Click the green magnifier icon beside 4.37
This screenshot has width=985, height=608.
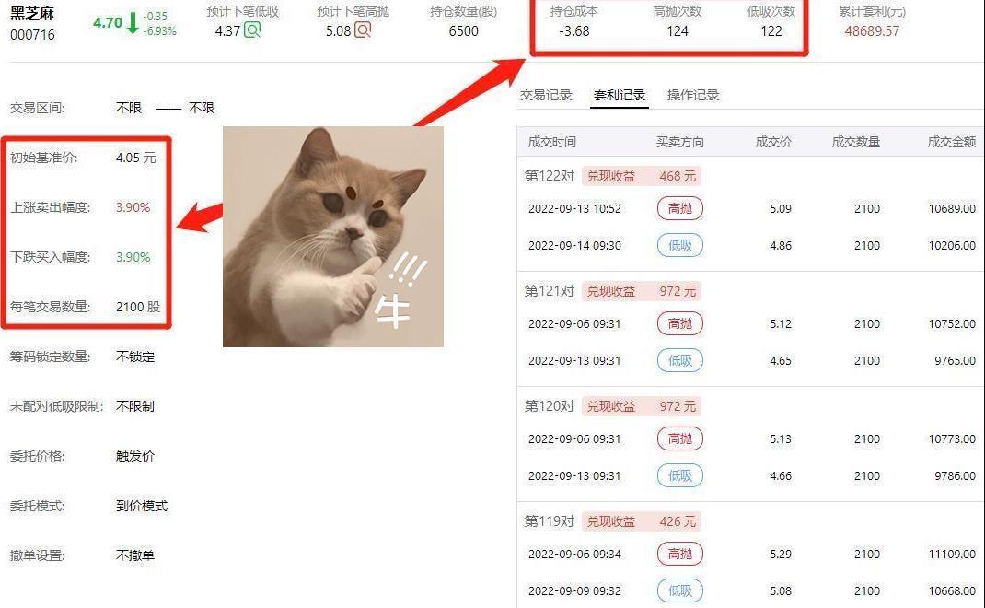click(252, 29)
